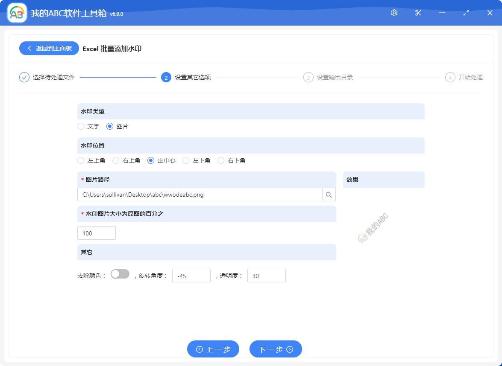Choose 右下角 watermark position
The width and height of the screenshot is (502, 366).
click(221, 160)
